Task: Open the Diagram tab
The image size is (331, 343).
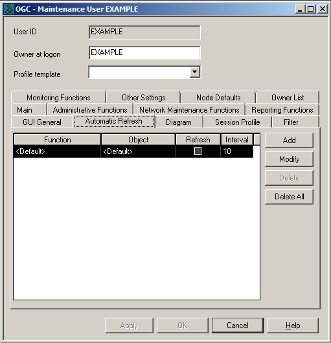Action: coord(179,122)
